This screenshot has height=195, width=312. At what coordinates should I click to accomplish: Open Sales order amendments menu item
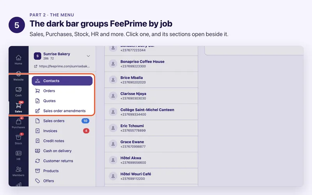point(62,111)
